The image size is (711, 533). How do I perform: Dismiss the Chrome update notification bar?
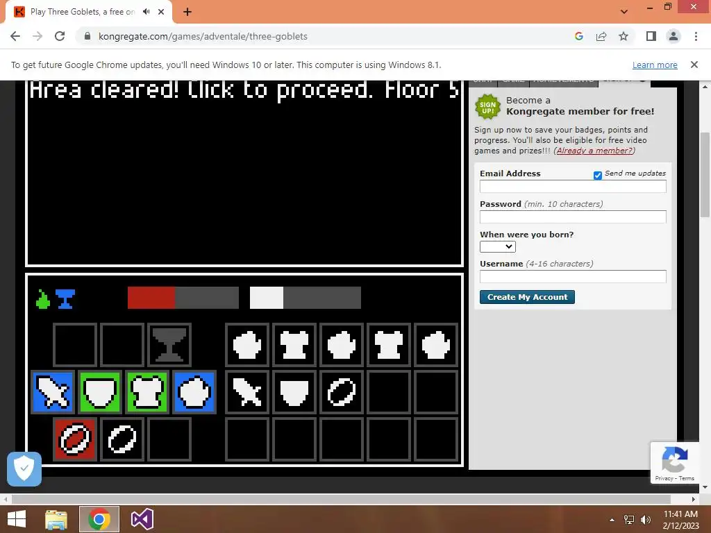click(x=694, y=65)
